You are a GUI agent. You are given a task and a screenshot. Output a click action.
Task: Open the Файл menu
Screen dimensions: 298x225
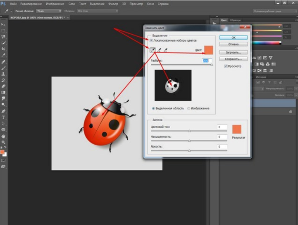(x=13, y=4)
